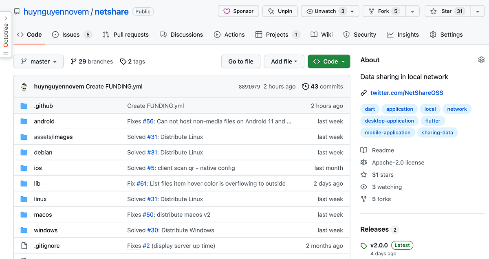The width and height of the screenshot is (489, 259).
Task: Click the .github folder icon
Action: click(24, 106)
